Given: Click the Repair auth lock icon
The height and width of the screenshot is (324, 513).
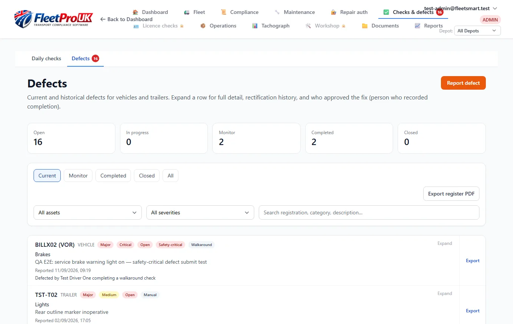Looking at the screenshot, I should click(x=333, y=12).
